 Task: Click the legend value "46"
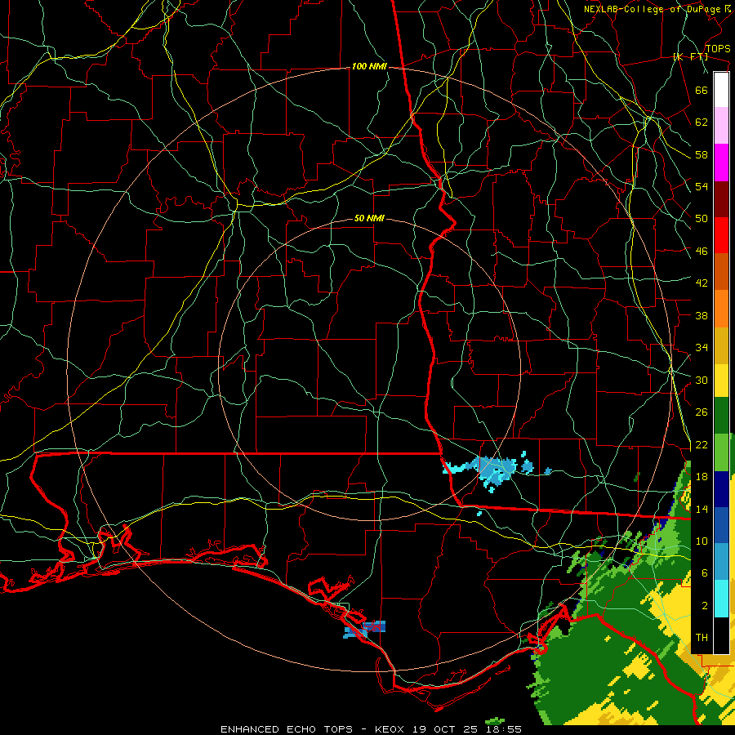[x=702, y=252]
